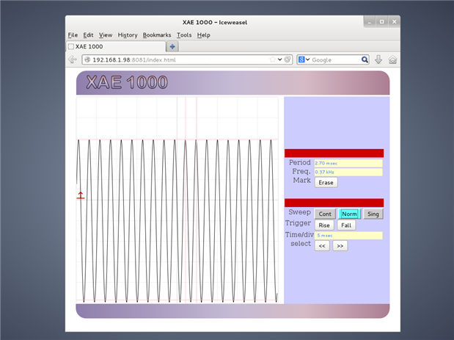Bookmark page with star icon
Viewport: 454px width, 340px height.
pos(272,59)
